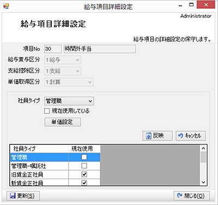Click the 更新(S) save button
The width and height of the screenshot is (218, 205).
(x=23, y=196)
